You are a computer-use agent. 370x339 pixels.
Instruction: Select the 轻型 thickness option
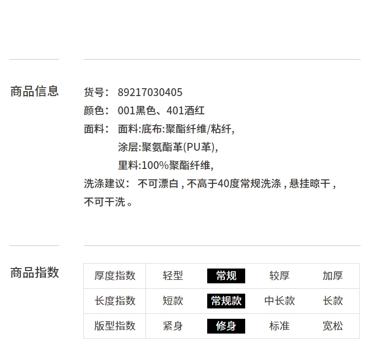[x=173, y=276]
